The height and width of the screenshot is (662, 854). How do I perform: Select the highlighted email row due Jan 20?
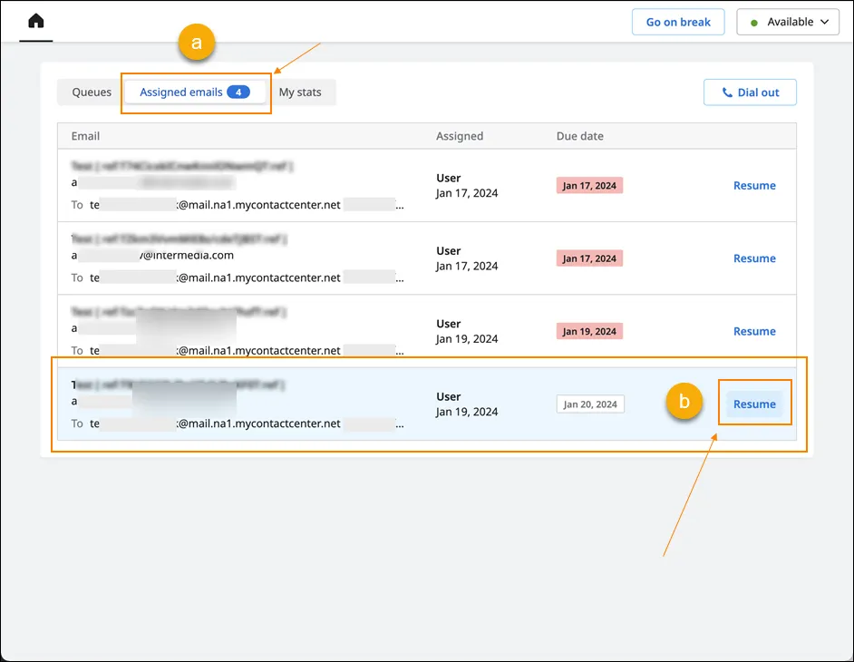[x=426, y=404]
